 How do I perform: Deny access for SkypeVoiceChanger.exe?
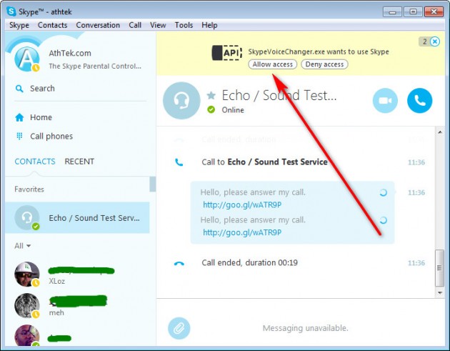tap(324, 64)
